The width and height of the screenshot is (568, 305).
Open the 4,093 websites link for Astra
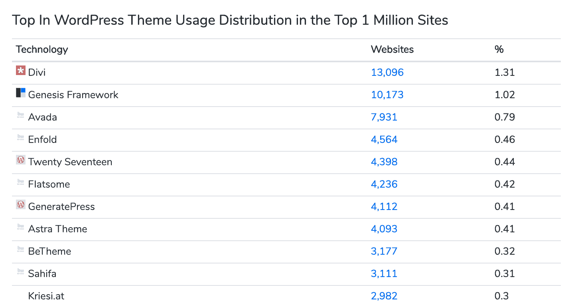tap(384, 229)
